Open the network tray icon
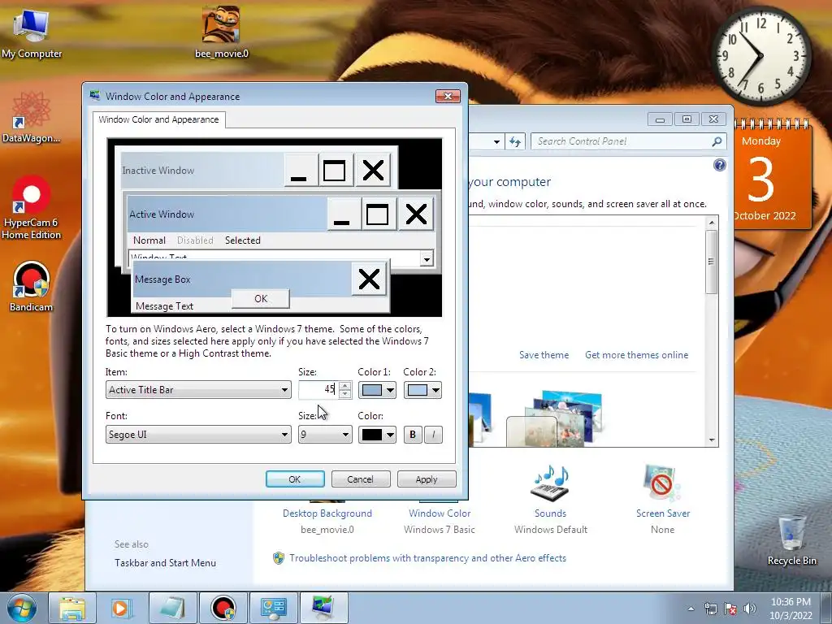Image resolution: width=832 pixels, height=624 pixels. point(710,609)
